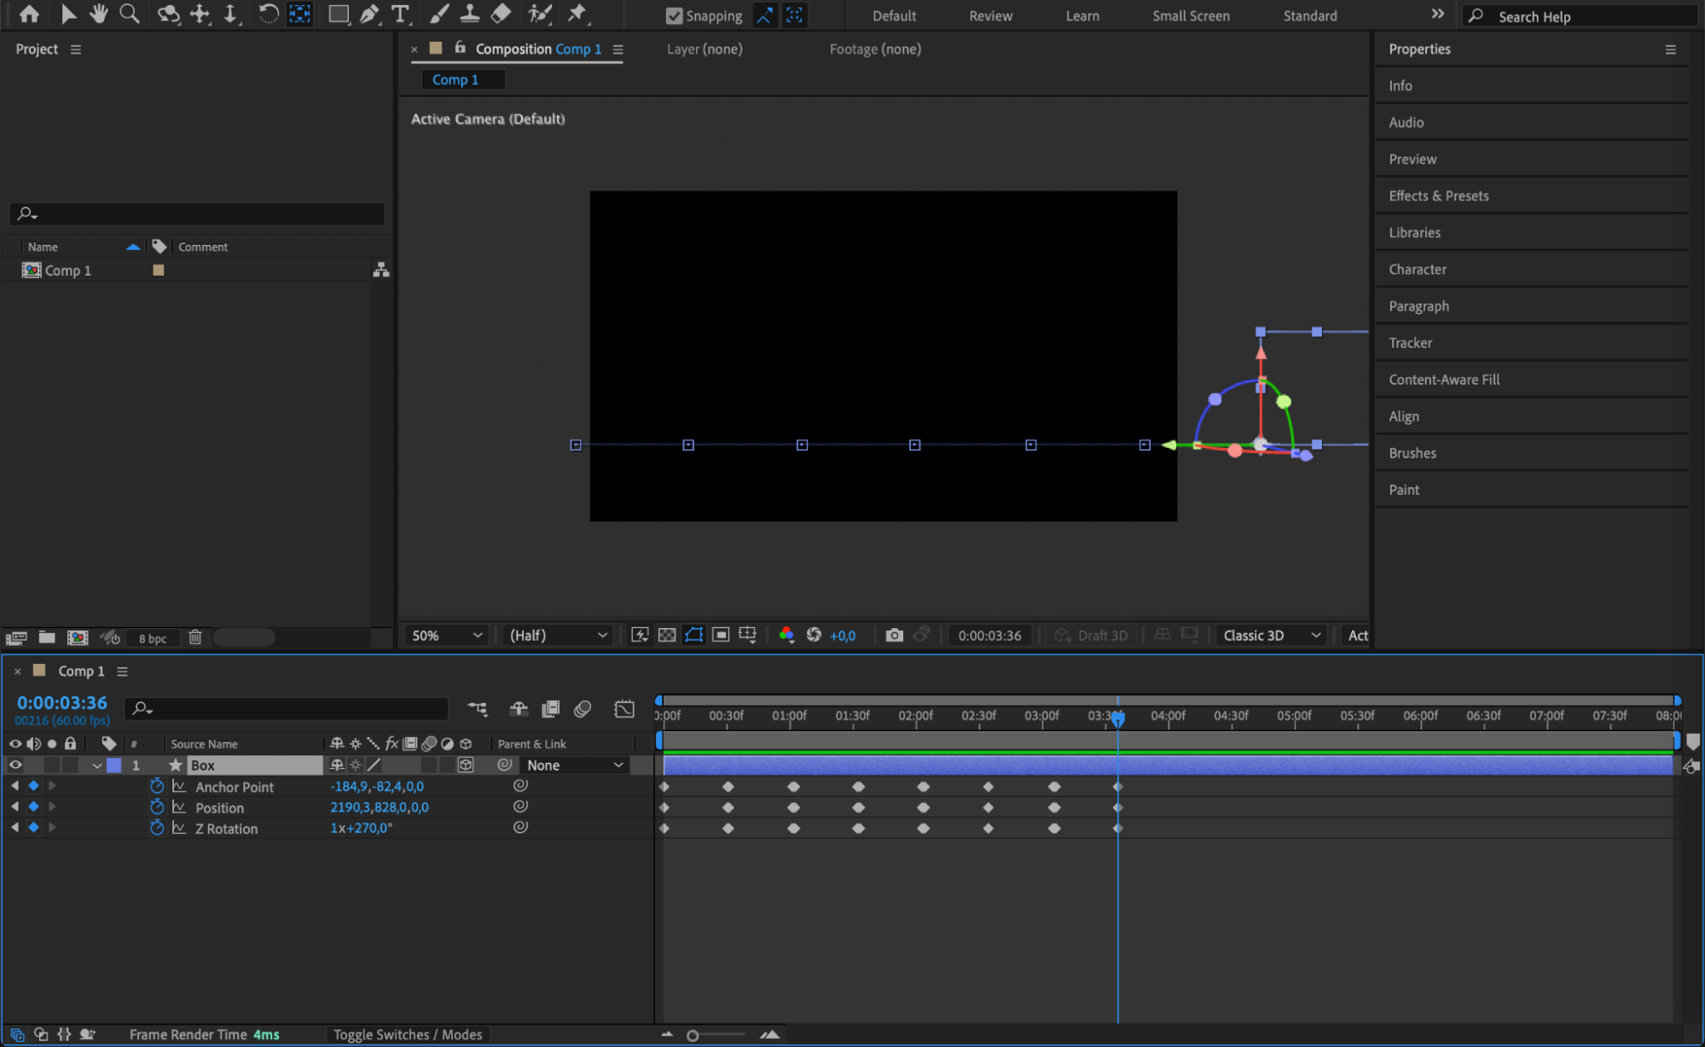Click the timeline zoom slider handle
Screen dimensions: 1705x1047
click(693, 1035)
